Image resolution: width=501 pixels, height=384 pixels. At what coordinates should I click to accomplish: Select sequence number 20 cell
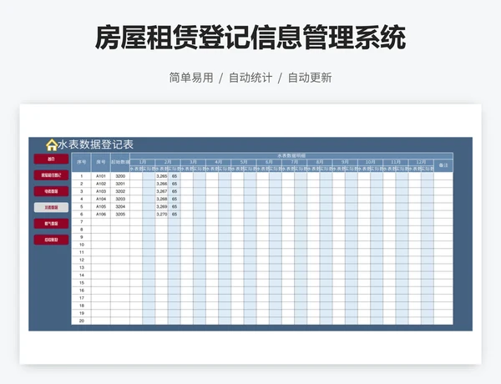click(x=82, y=321)
